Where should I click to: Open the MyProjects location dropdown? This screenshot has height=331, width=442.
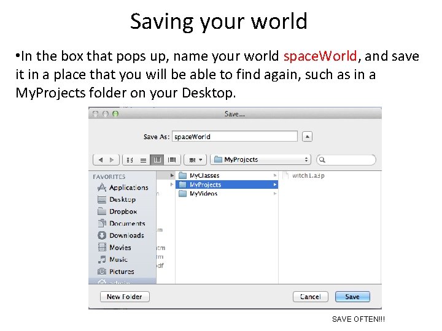261,159
